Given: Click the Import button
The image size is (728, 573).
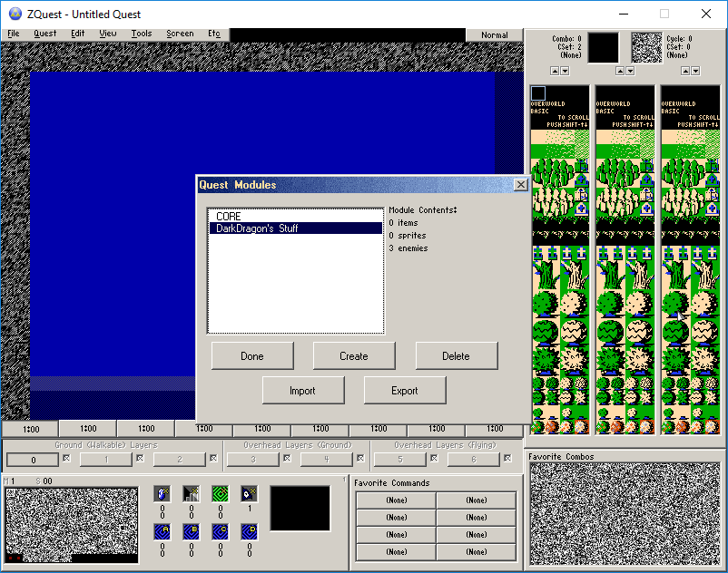Looking at the screenshot, I should click(303, 391).
